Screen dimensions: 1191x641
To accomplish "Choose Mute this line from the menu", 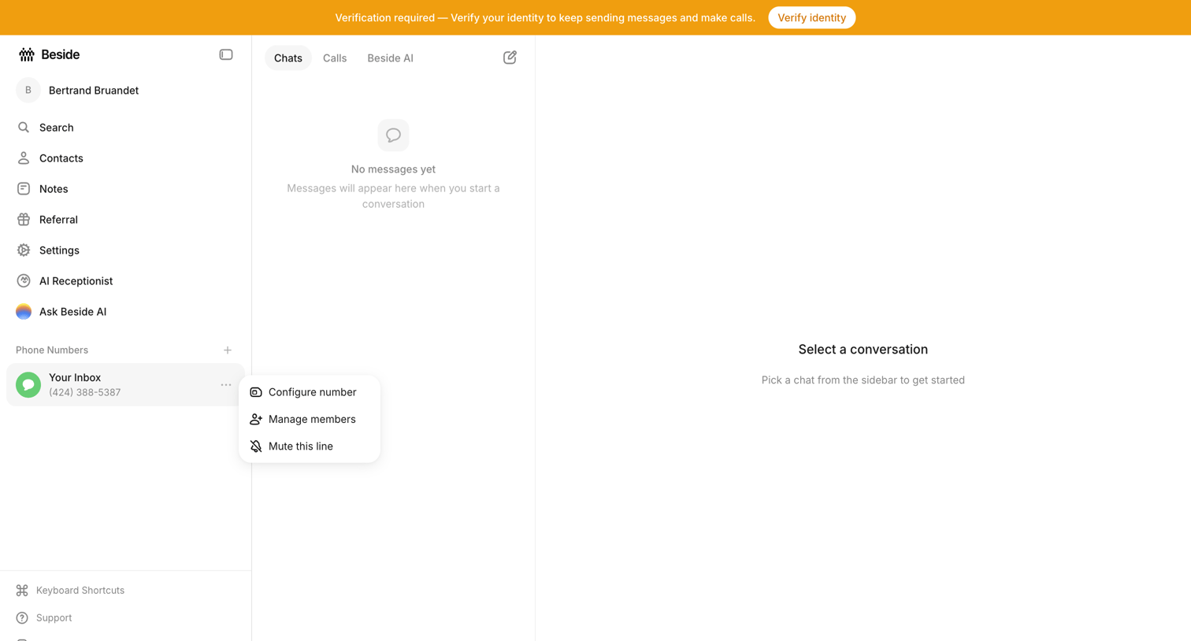I will pos(310,446).
